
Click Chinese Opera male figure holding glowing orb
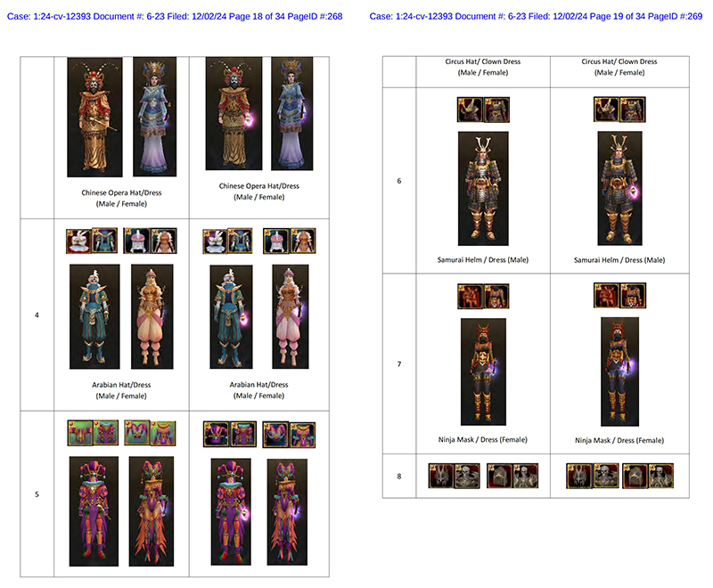point(234,114)
